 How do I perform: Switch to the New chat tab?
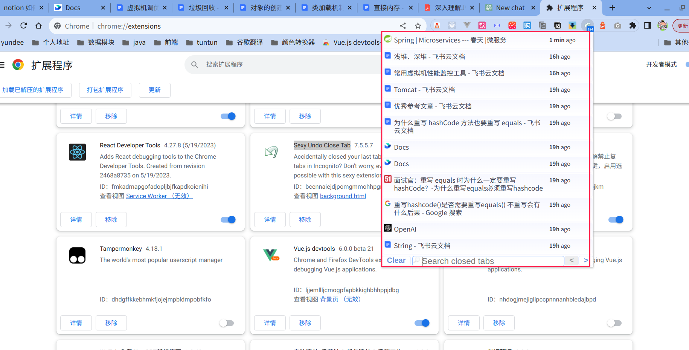click(510, 8)
